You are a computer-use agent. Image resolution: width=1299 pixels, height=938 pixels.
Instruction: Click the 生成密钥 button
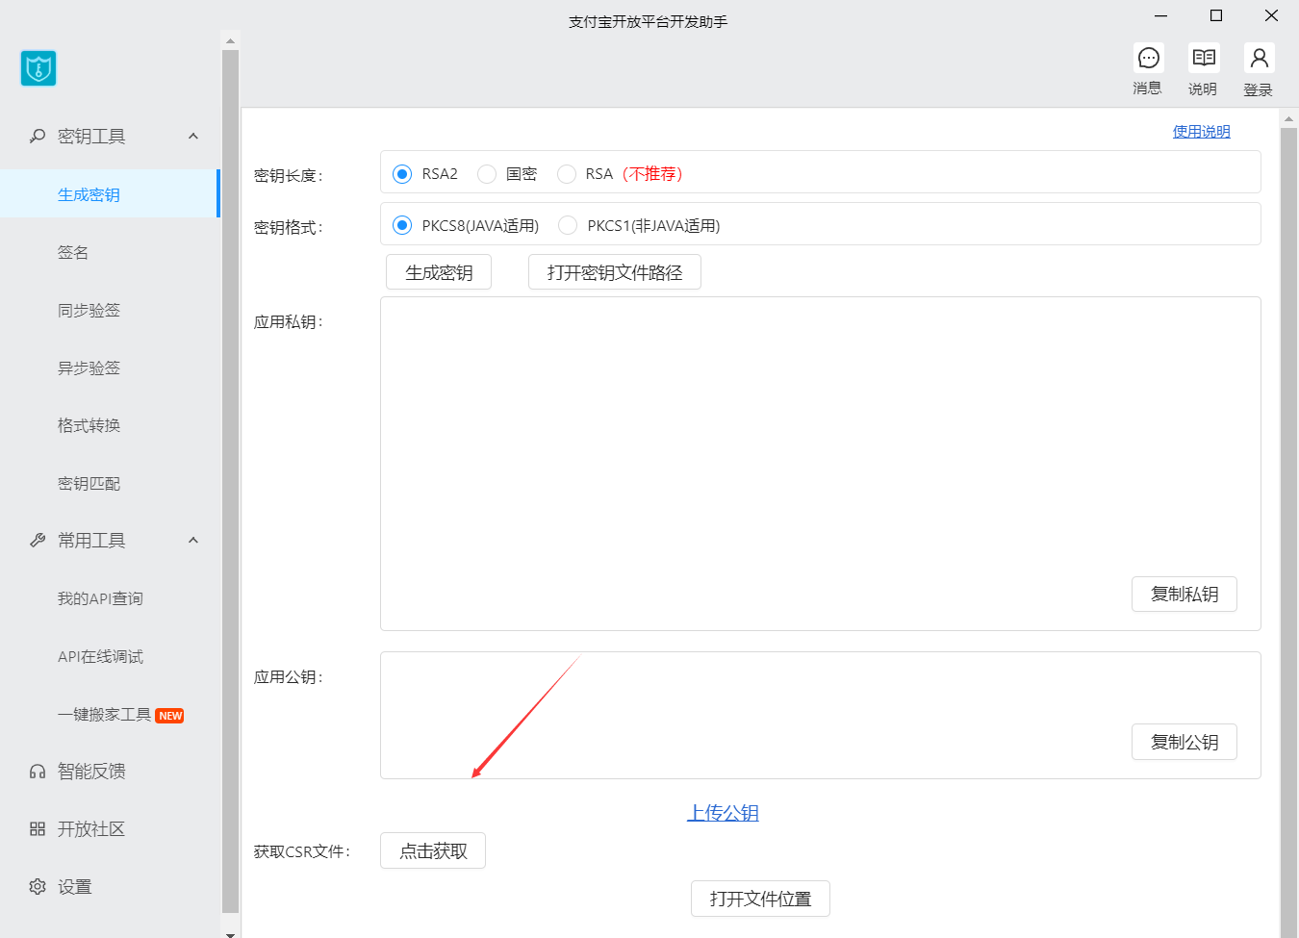[439, 272]
